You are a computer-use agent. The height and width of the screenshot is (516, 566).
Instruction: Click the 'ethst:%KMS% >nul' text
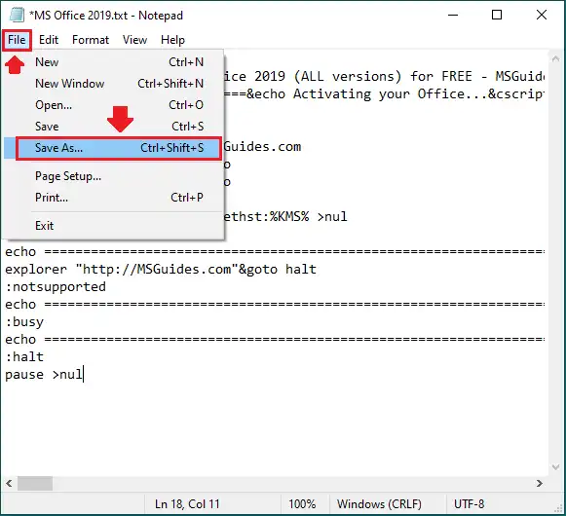click(x=285, y=217)
